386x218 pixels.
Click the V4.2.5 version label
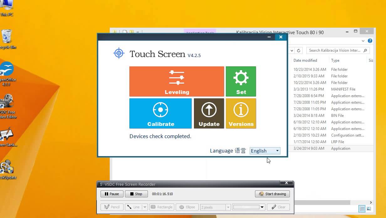tap(194, 55)
